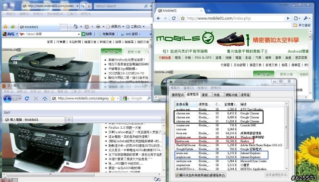The height and width of the screenshot is (182, 319).
Task: Open Firefox back history dropdown arrow
Action: [19, 98]
